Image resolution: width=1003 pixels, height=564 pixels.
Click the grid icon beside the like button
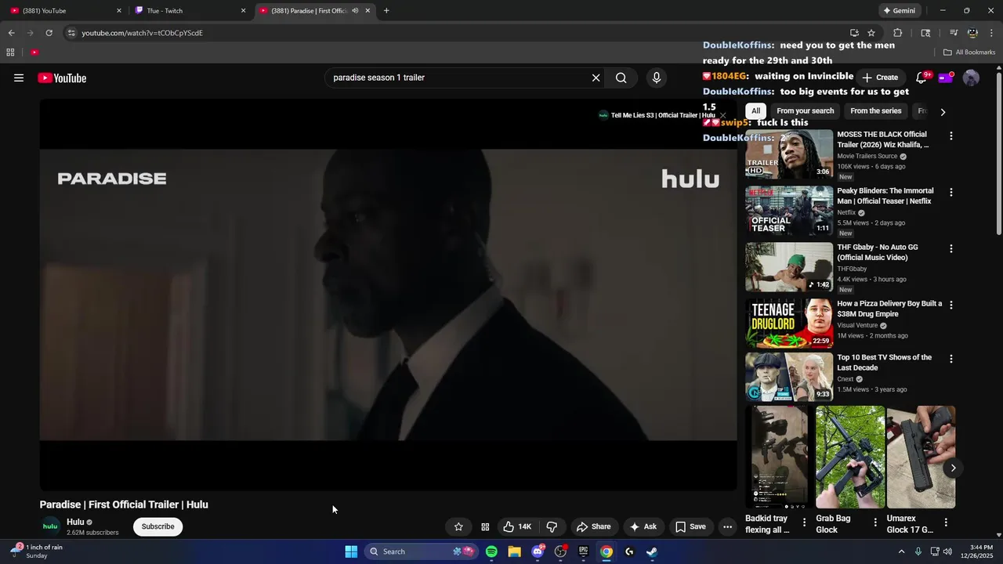[485, 526]
